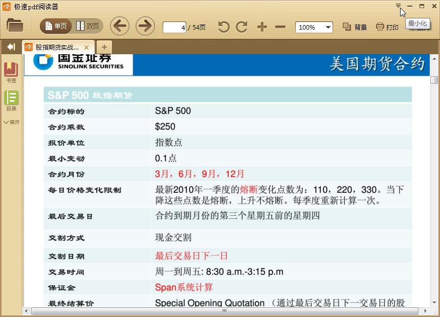Click the 现金交割 value

tap(173, 238)
